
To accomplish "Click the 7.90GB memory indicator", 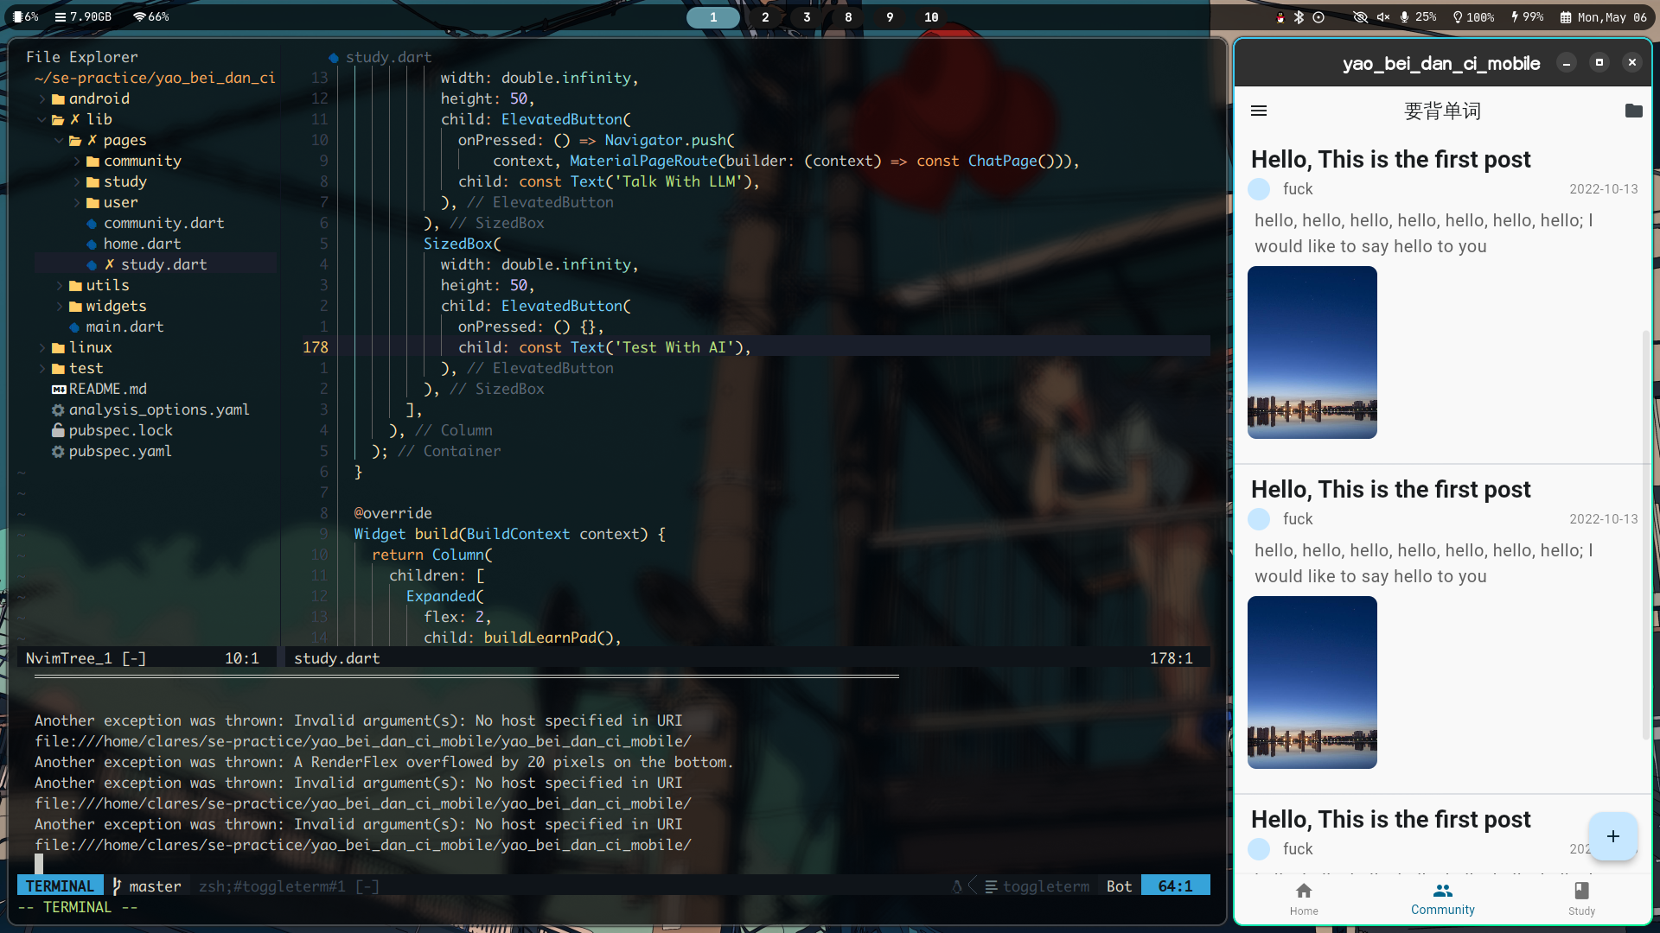I will [83, 16].
